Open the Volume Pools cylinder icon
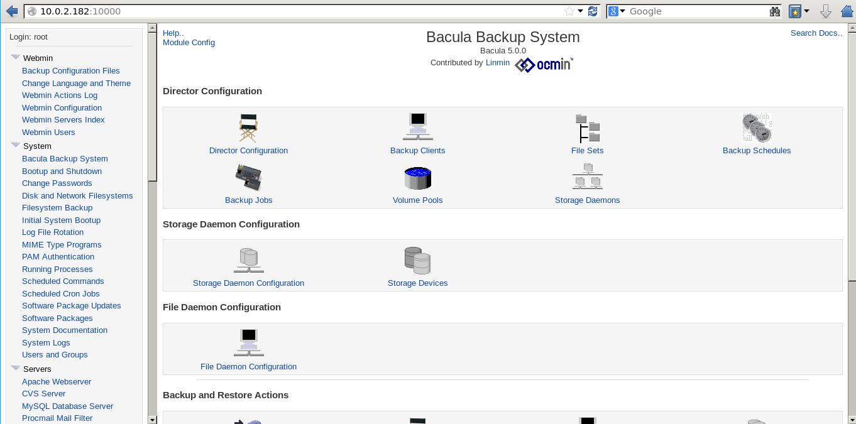856x424 pixels. point(417,178)
